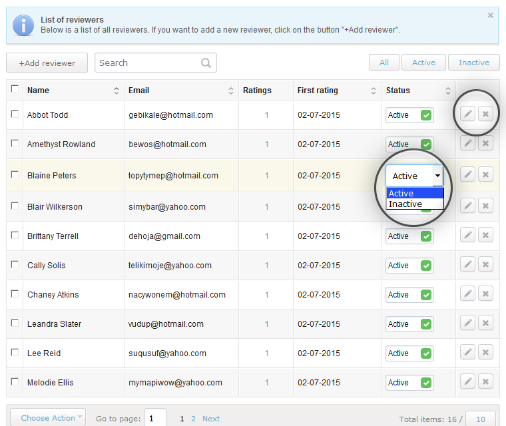Open Leandra Slater's status dropdown
506x426 pixels.
[409, 324]
